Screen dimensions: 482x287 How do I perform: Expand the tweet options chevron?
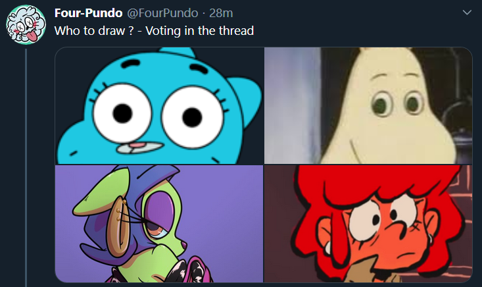pyautogui.click(x=467, y=13)
